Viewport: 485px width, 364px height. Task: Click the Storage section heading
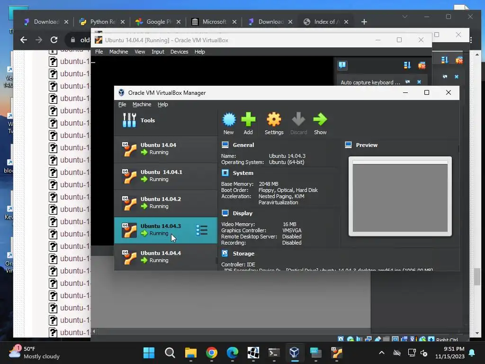[243, 254]
